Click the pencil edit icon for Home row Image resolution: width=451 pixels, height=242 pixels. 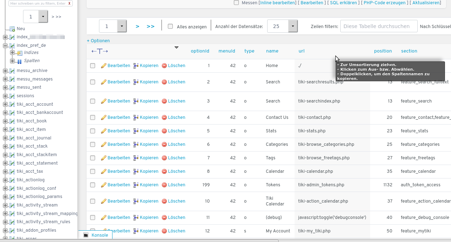104,66
